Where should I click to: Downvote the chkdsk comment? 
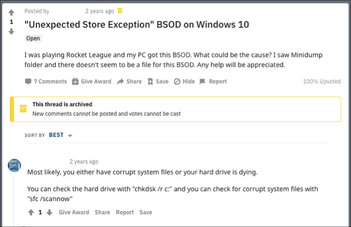[49, 212]
